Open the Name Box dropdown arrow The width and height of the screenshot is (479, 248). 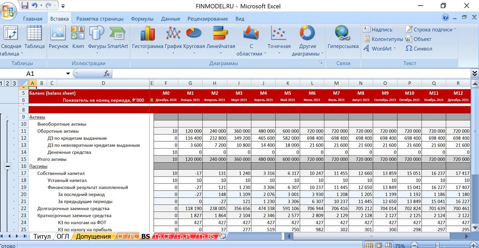tap(68, 73)
